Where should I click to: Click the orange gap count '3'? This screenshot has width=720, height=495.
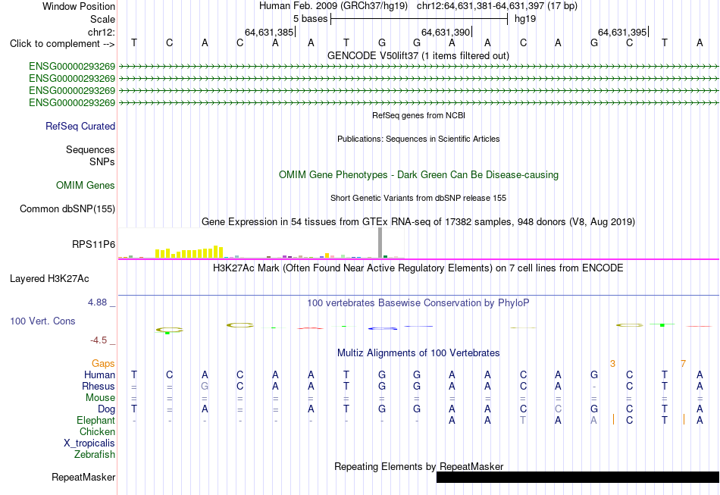point(612,364)
